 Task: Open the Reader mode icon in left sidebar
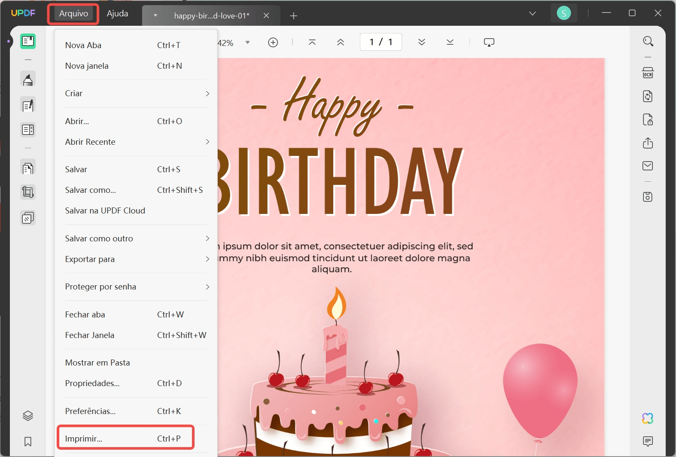tap(28, 41)
